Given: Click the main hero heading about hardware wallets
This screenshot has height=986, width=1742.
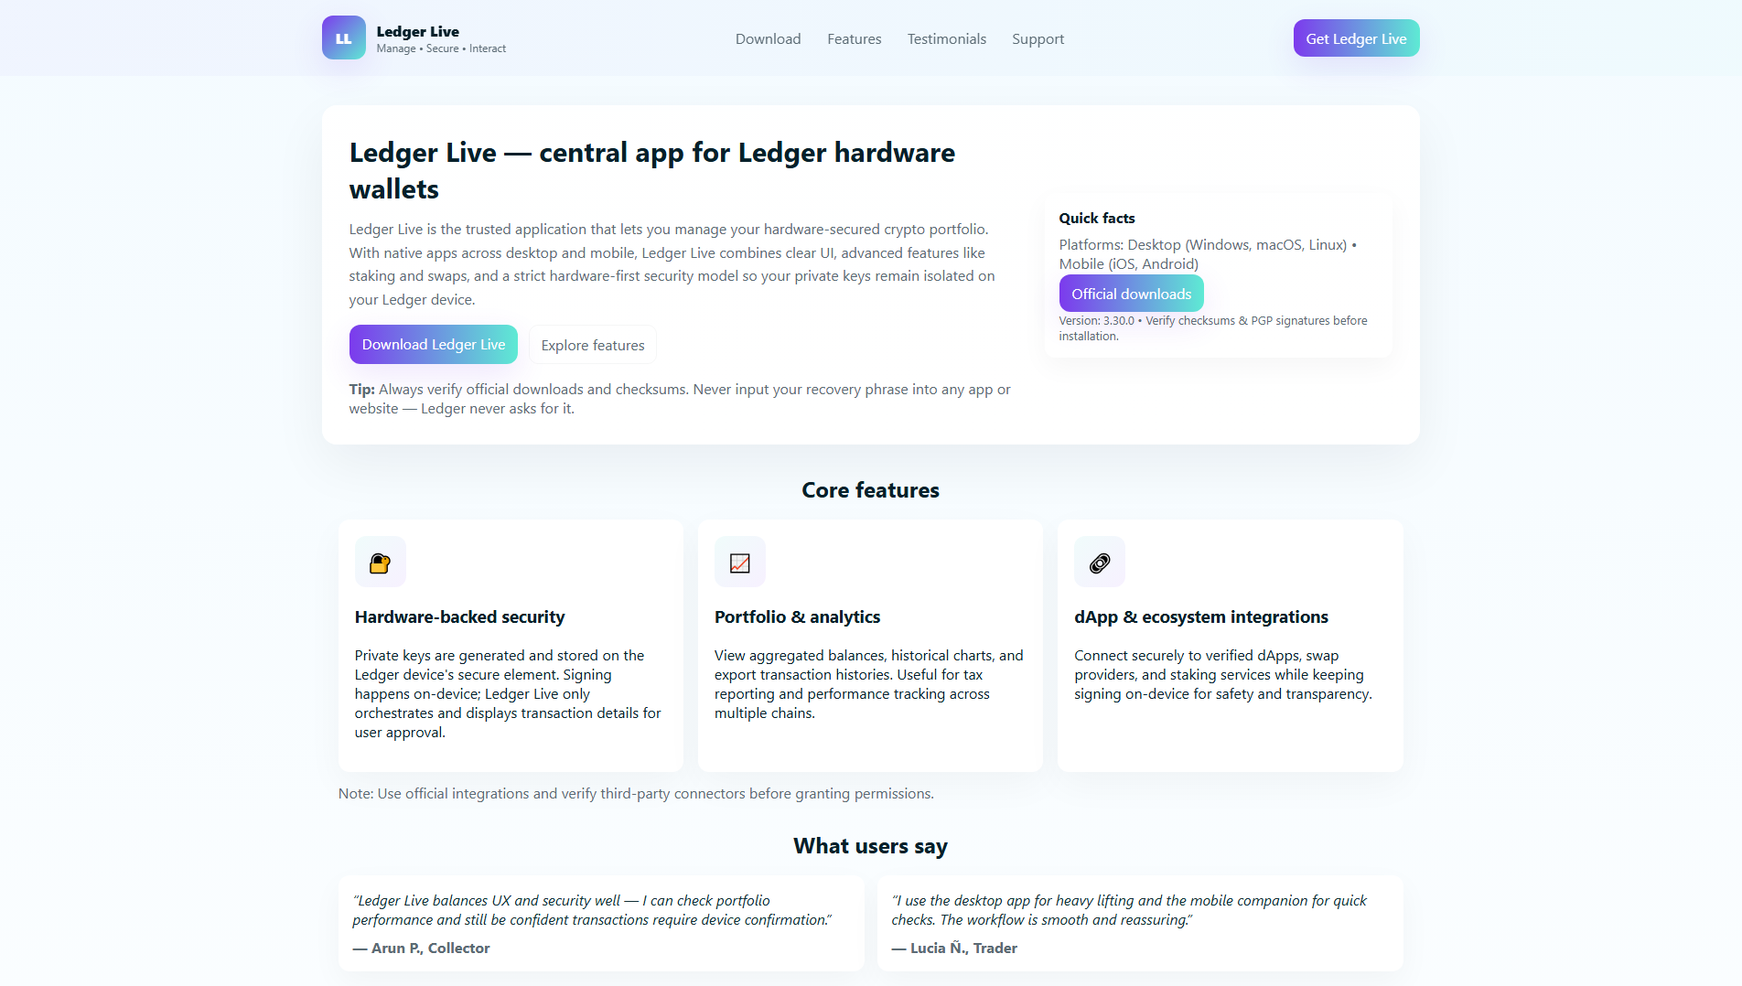Looking at the screenshot, I should (x=652, y=171).
